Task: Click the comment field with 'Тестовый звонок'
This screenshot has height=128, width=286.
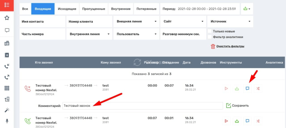Action: 142,106
